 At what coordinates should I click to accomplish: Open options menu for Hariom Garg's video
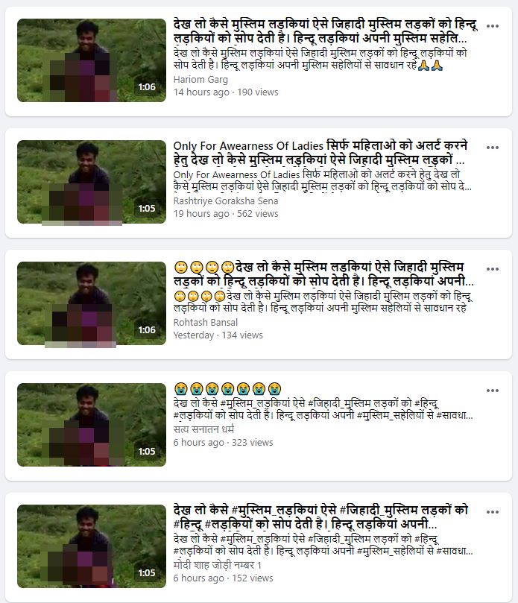tap(492, 26)
